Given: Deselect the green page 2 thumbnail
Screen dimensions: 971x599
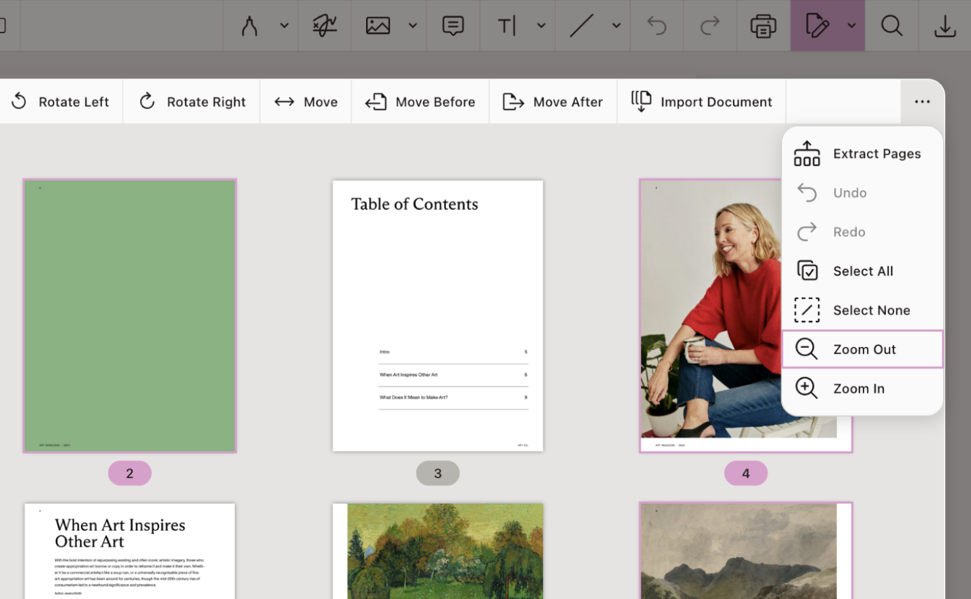Looking at the screenshot, I should tap(130, 316).
